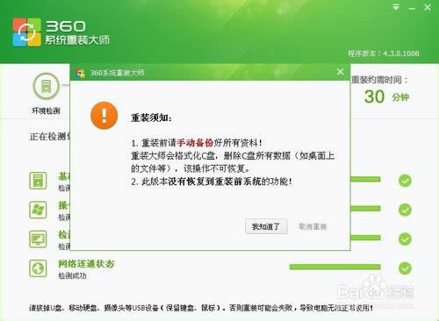The width and height of the screenshot is (439, 321).
Task: Click the 360 系统重装大师 main logo
Action: 61,32
